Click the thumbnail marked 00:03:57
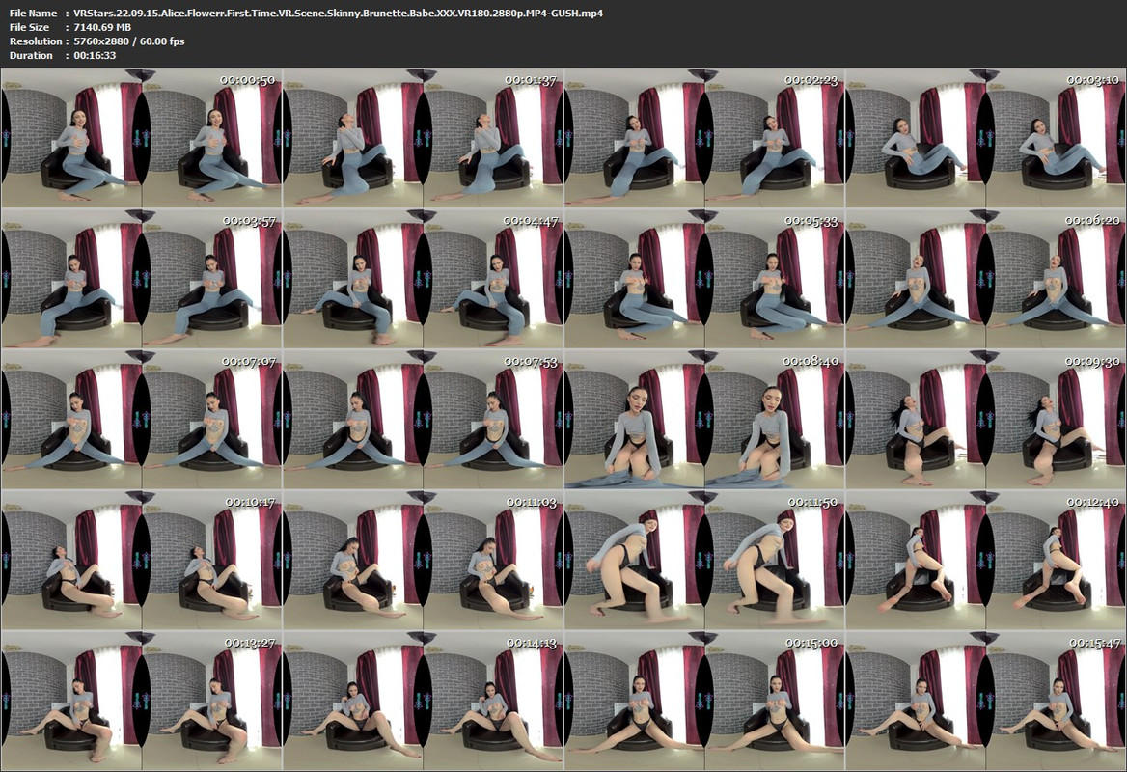 pos(142,279)
